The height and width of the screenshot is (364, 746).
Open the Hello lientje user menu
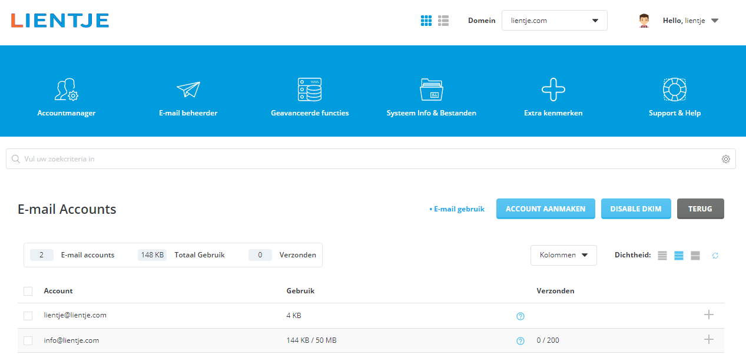click(690, 21)
